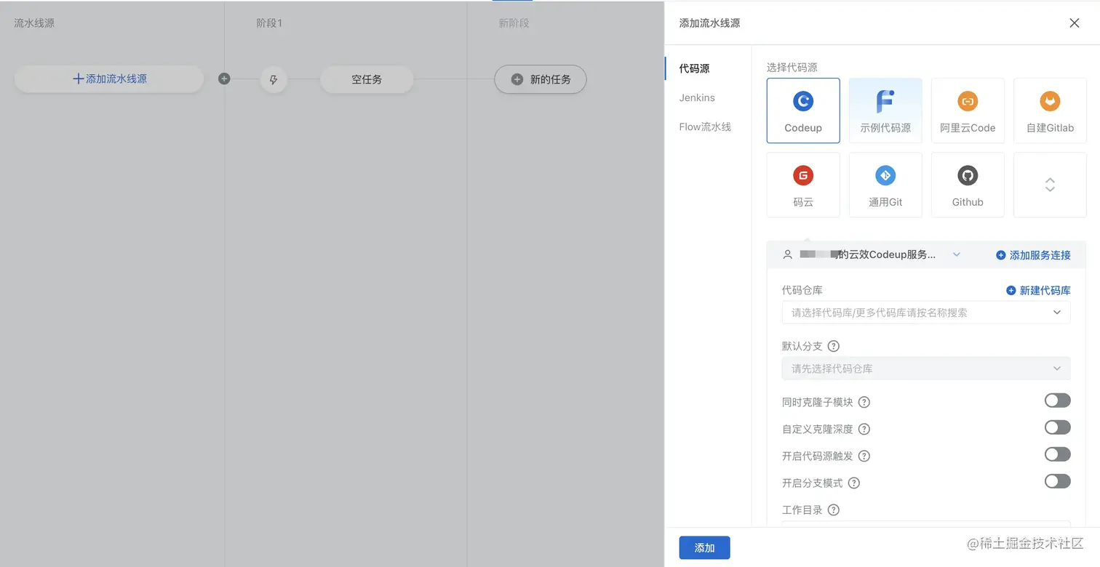
Task: Select the Github source card
Action: (x=968, y=185)
